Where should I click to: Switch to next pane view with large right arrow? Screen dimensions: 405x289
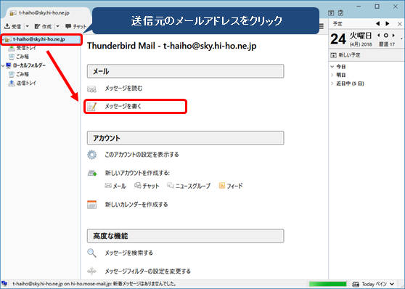(388, 23)
